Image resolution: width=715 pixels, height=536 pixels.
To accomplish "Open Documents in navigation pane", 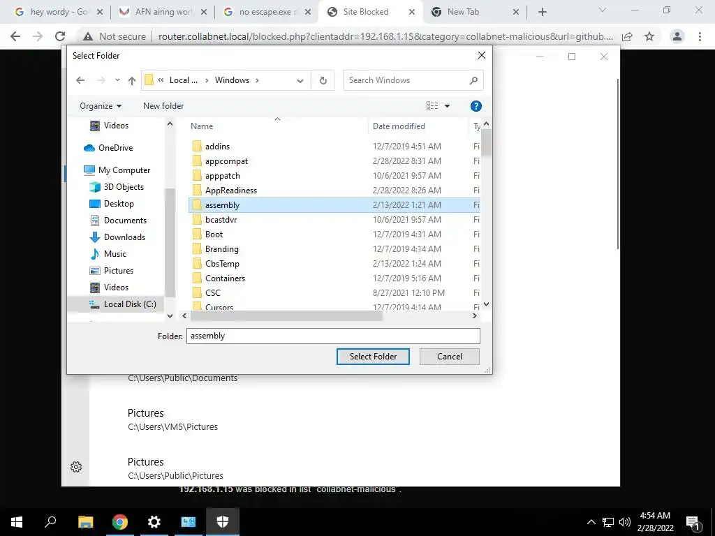I will click(117, 221).
